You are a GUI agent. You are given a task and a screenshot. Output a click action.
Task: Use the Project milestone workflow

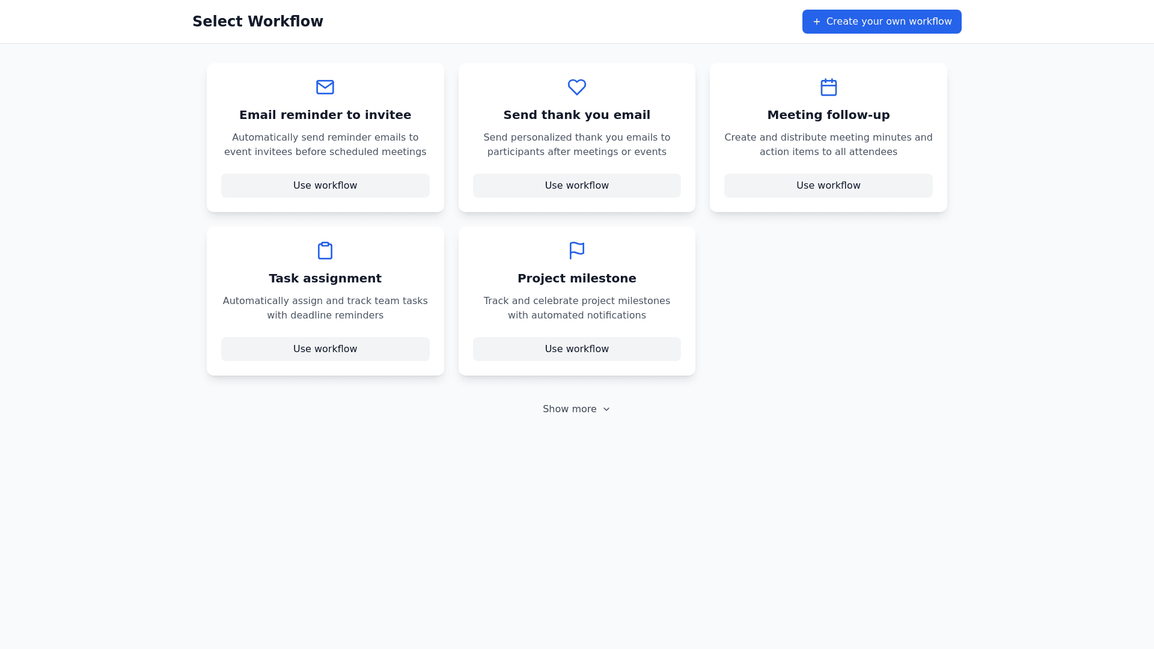click(x=576, y=349)
